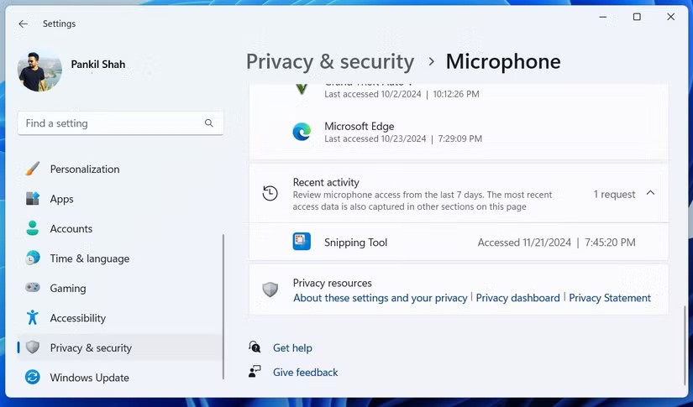Go to Accounts settings
This screenshot has width=693, height=407.
point(71,228)
